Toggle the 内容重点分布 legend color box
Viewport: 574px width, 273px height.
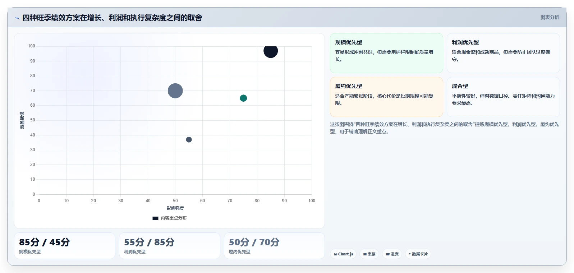[x=155, y=218]
